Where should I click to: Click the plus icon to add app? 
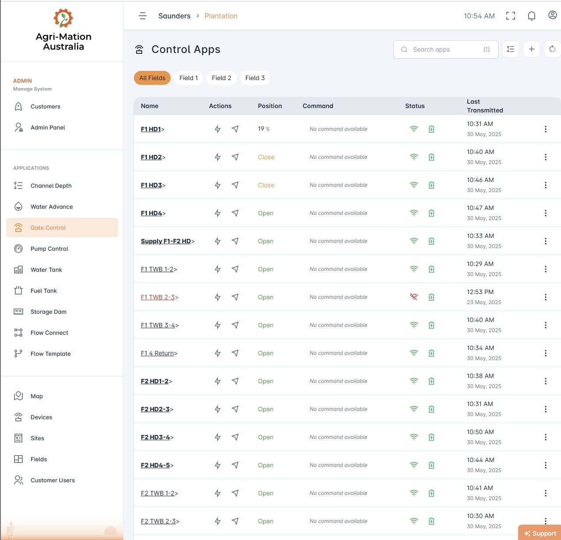pos(531,49)
